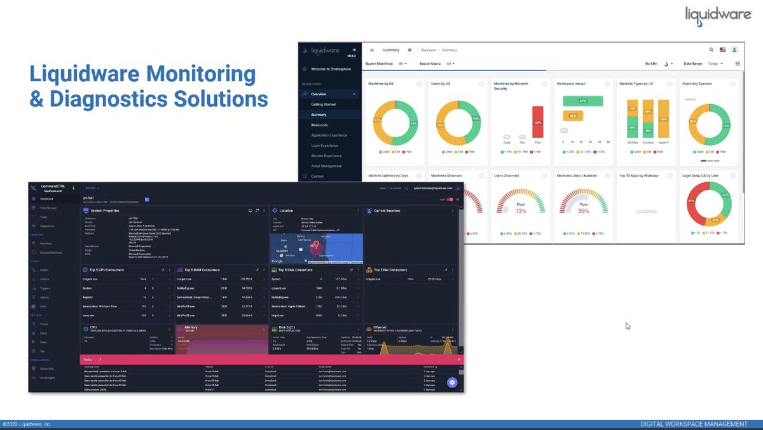
Task: Open Date Range Today dropdown
Action: [715, 64]
